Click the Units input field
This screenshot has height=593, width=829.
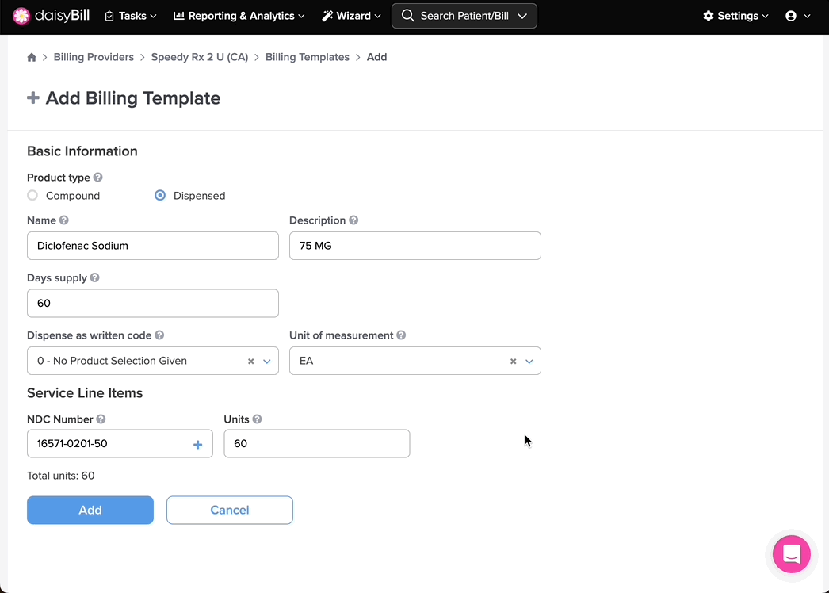(x=317, y=443)
